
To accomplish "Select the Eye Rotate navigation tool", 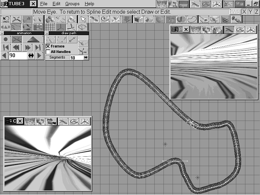I will [x=104, y=19].
